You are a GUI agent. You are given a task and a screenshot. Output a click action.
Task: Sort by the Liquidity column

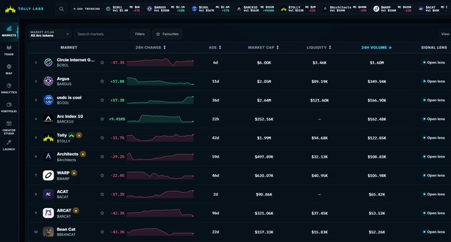(x=319, y=48)
